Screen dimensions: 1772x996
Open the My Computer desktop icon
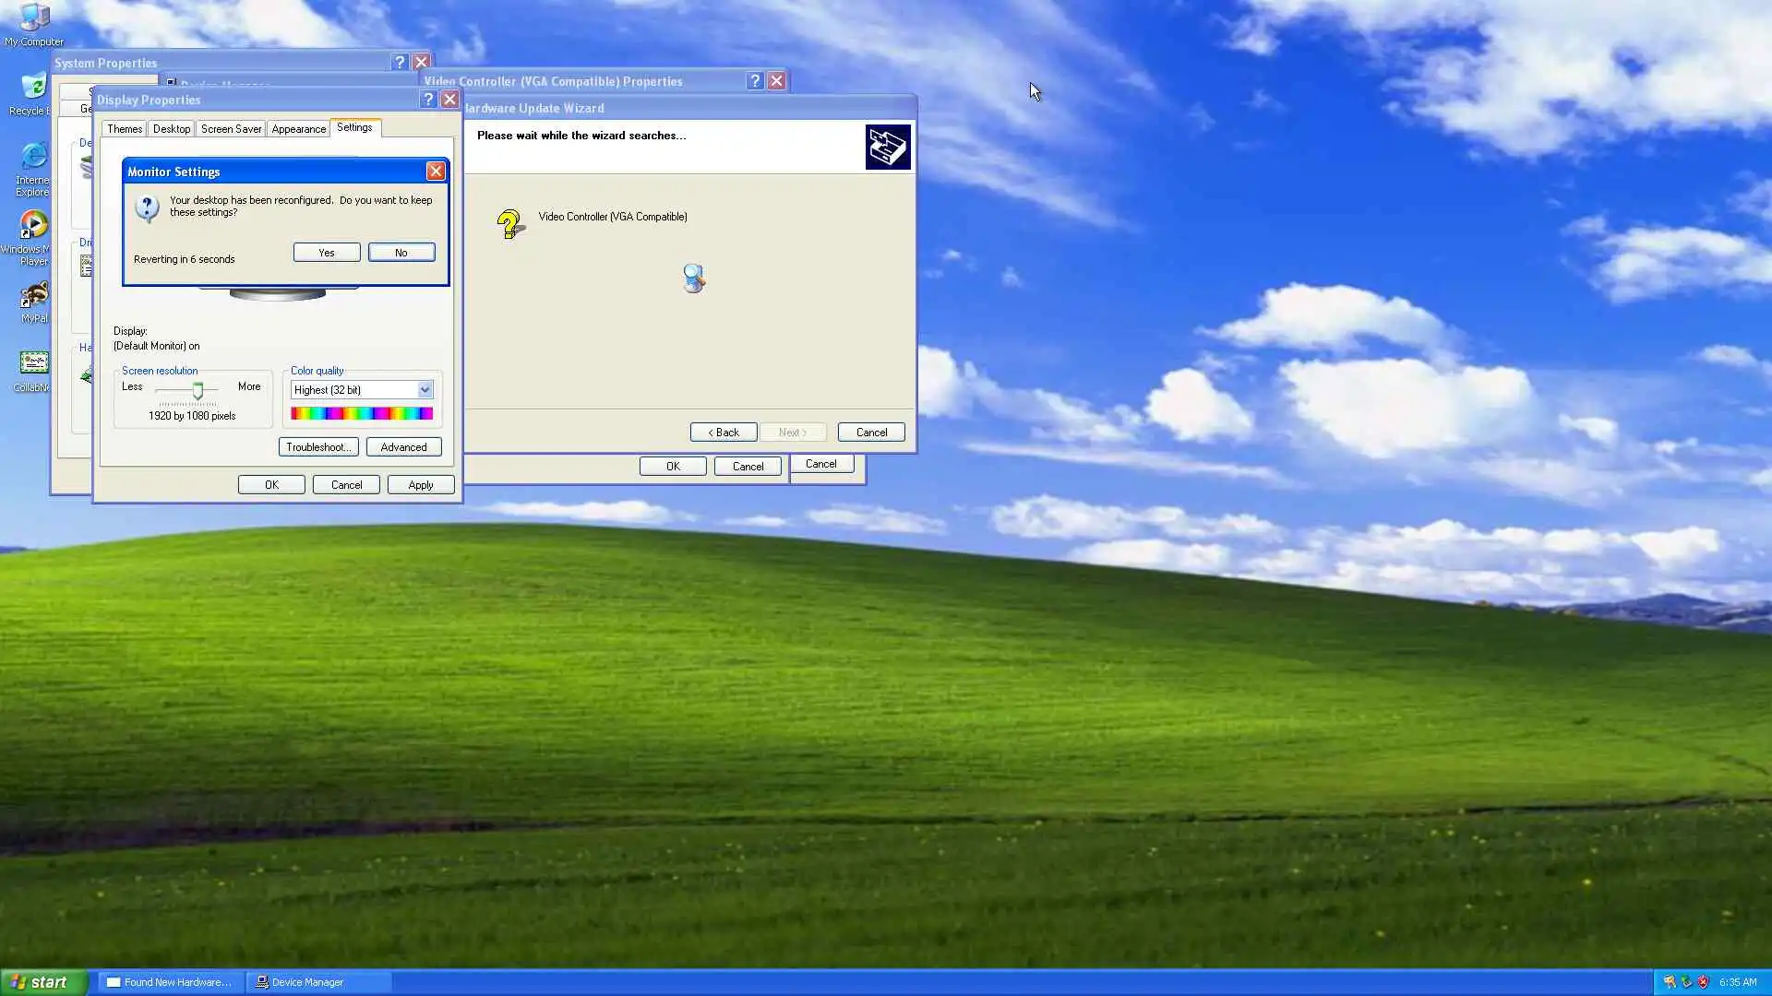click(x=33, y=20)
